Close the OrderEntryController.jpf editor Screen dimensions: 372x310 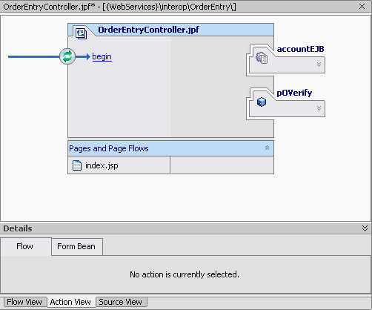(x=362, y=7)
